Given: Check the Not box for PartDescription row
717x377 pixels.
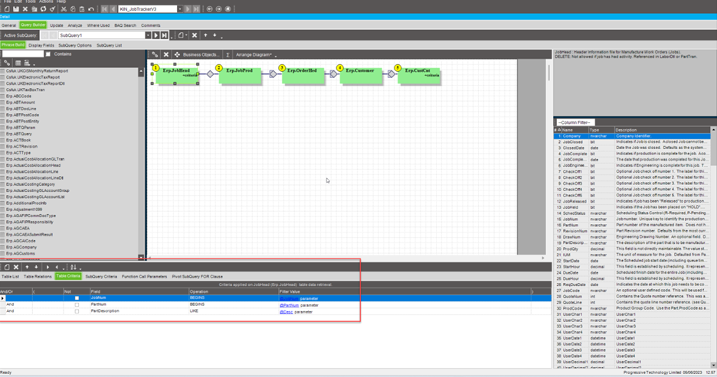Looking at the screenshot, I should 77,311.
